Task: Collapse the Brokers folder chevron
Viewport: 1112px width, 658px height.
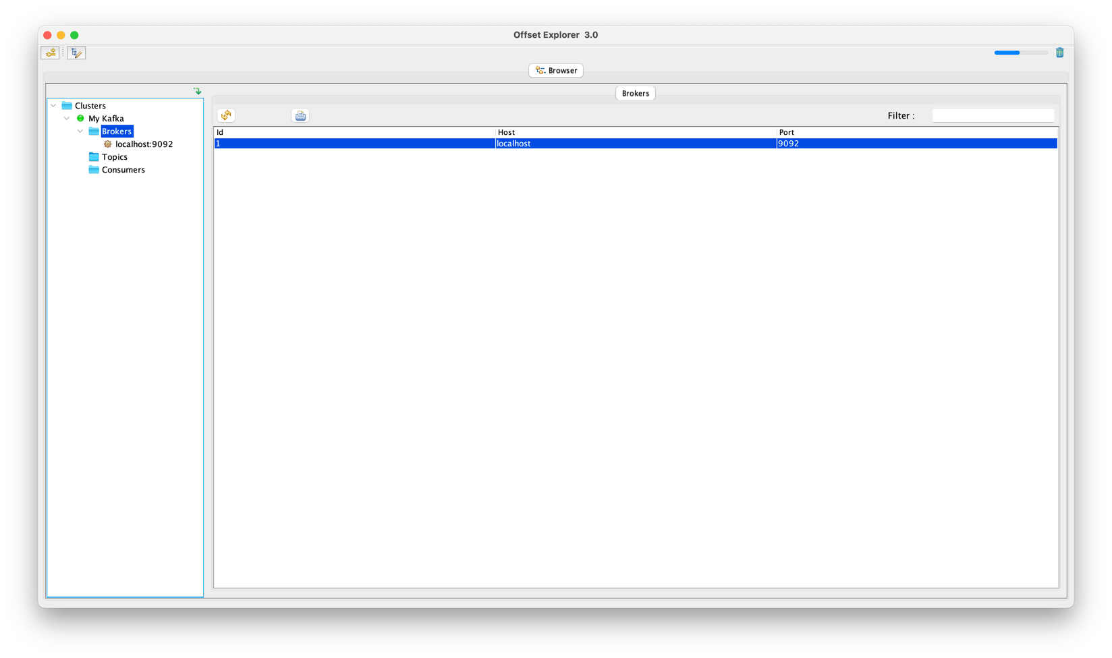Action: (x=80, y=131)
